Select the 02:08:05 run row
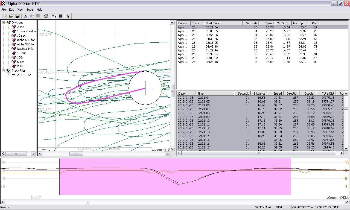 click(212, 31)
